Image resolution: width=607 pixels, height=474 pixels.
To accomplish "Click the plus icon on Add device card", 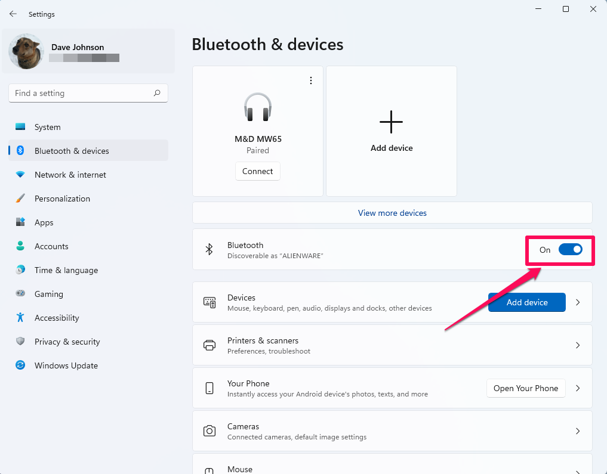I will click(392, 122).
